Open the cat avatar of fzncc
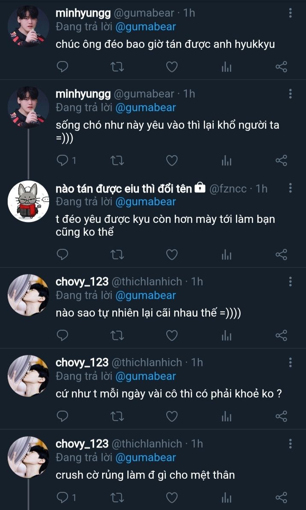Screen dimensions: 306x510 [x=28, y=202]
